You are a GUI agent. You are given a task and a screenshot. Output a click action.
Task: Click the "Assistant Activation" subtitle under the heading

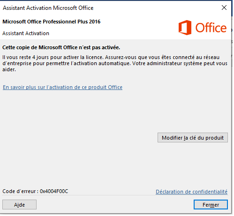point(26,33)
